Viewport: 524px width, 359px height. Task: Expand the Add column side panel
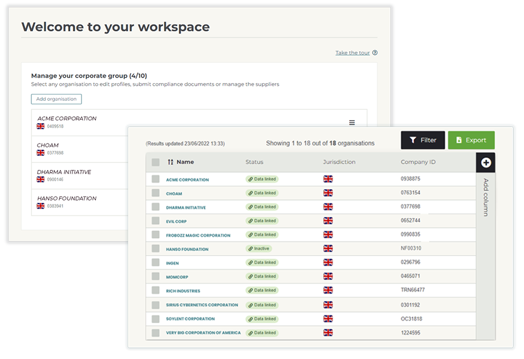(x=486, y=197)
